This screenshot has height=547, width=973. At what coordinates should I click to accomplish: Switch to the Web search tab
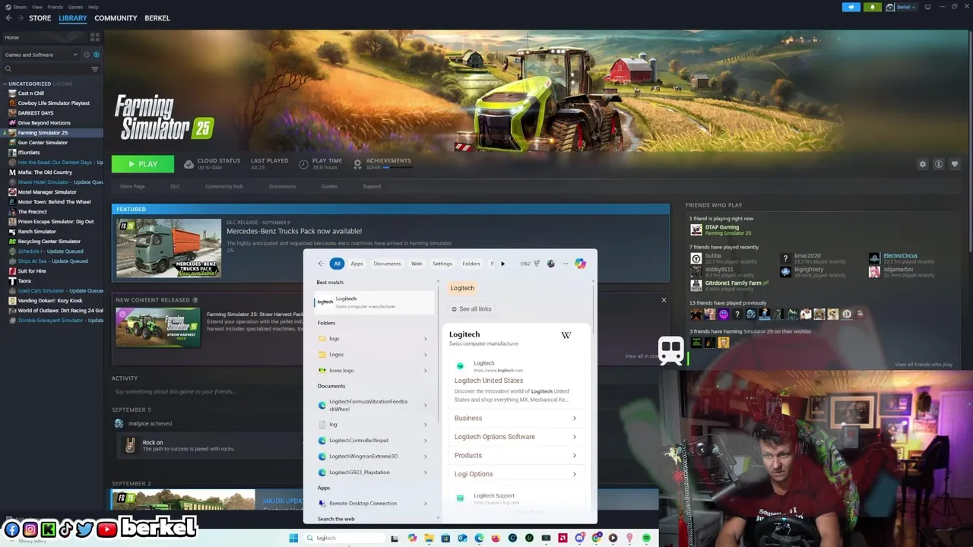pos(417,264)
